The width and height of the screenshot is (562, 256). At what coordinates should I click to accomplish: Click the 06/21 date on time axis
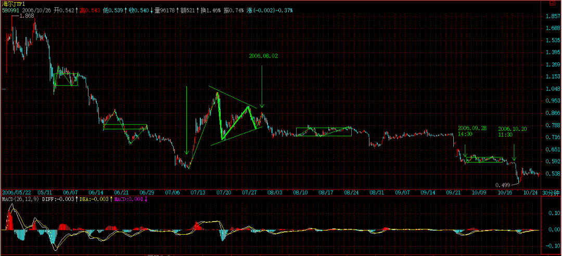click(x=121, y=192)
